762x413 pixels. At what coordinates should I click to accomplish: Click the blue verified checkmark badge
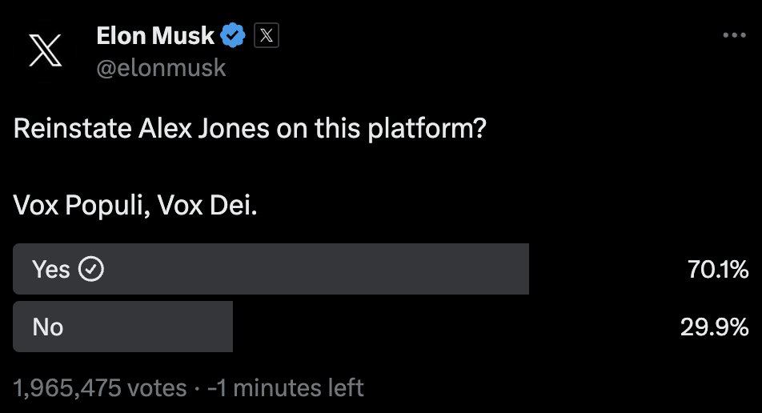tap(233, 35)
